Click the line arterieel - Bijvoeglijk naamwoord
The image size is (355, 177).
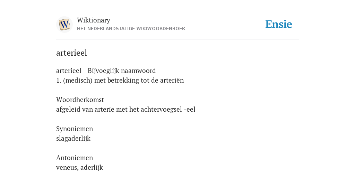click(x=106, y=71)
